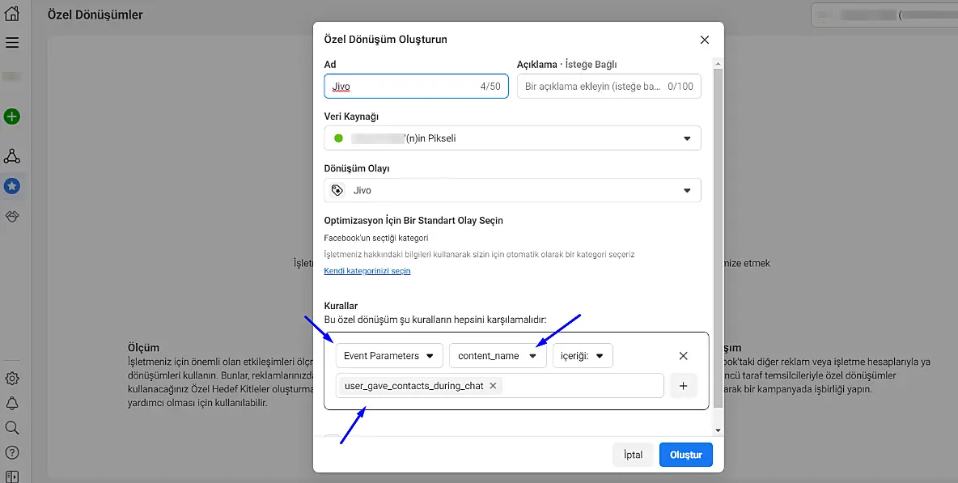Open the handshake partner integrations icon

click(12, 216)
